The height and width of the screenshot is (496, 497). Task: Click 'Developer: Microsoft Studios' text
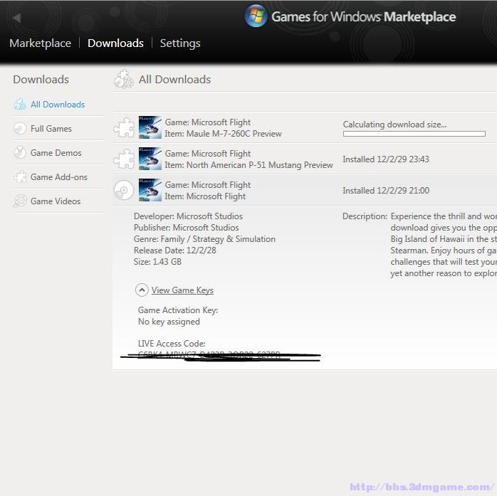click(188, 216)
